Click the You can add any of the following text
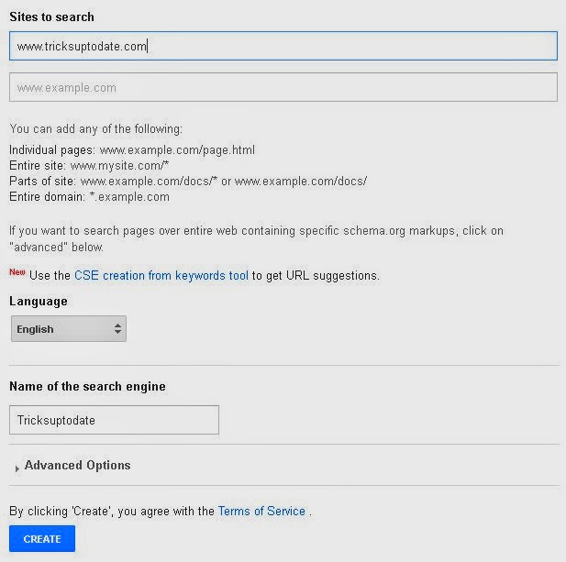 coord(96,128)
